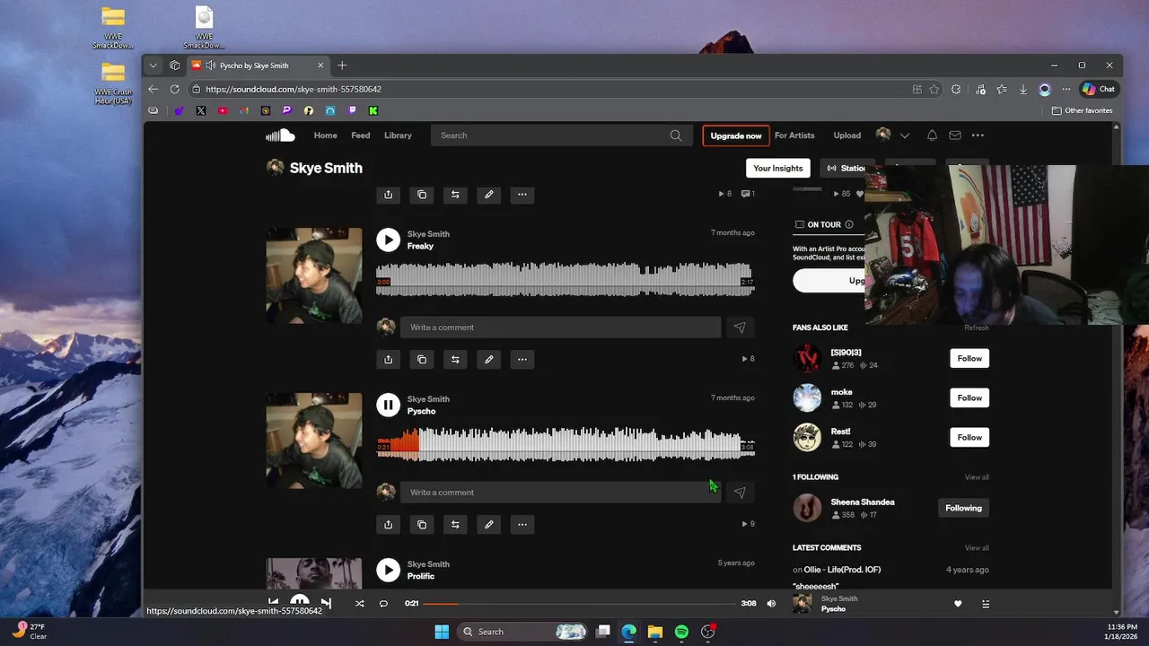Open more options under Freaky track
Image resolution: width=1149 pixels, height=646 pixels.
[522, 360]
